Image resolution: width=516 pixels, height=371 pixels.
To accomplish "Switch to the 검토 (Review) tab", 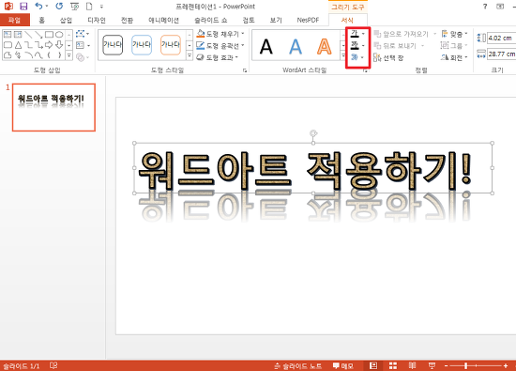I will pyautogui.click(x=249, y=20).
